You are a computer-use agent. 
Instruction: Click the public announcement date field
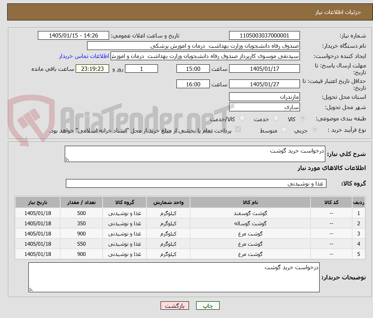(x=73, y=36)
